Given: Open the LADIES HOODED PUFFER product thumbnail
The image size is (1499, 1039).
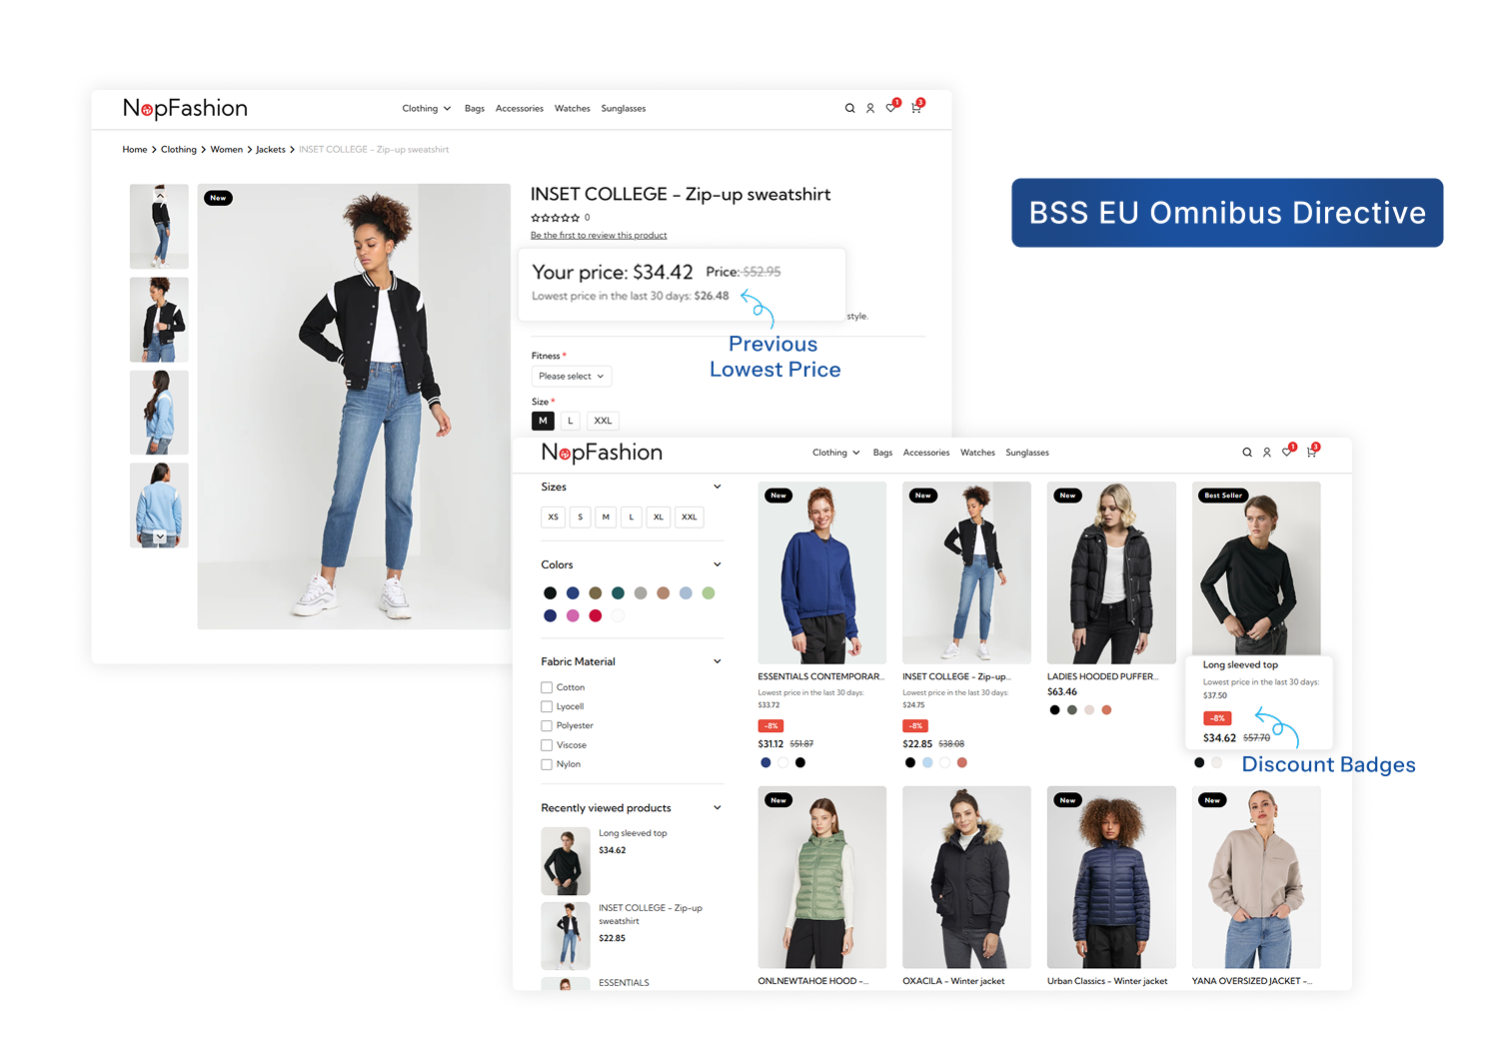Looking at the screenshot, I should tap(1111, 572).
